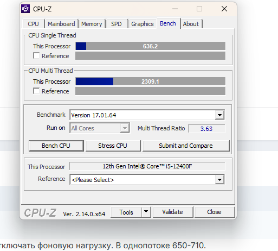Open the Tools button menu
Screen dimensions: 278x251
pyautogui.click(x=126, y=212)
